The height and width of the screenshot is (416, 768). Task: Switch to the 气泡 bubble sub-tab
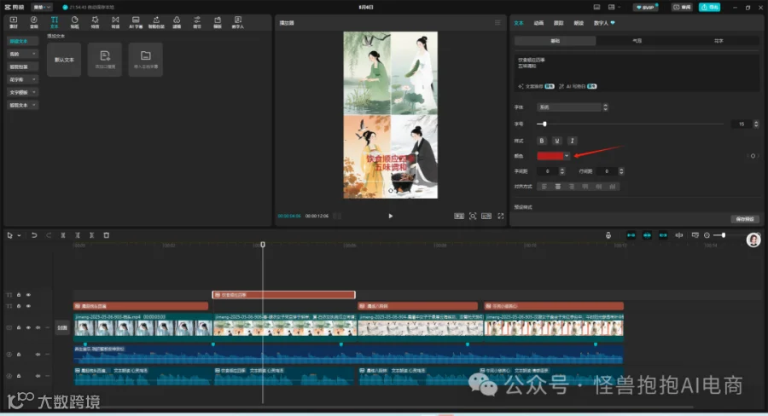click(637, 41)
